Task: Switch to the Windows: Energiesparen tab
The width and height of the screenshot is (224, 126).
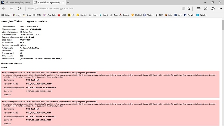Action: point(16,2)
